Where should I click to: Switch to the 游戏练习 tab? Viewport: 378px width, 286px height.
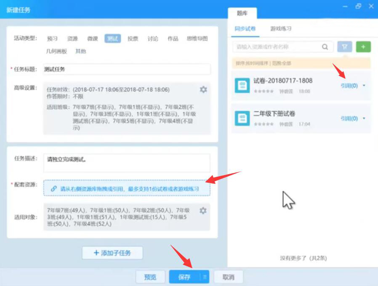click(x=281, y=29)
